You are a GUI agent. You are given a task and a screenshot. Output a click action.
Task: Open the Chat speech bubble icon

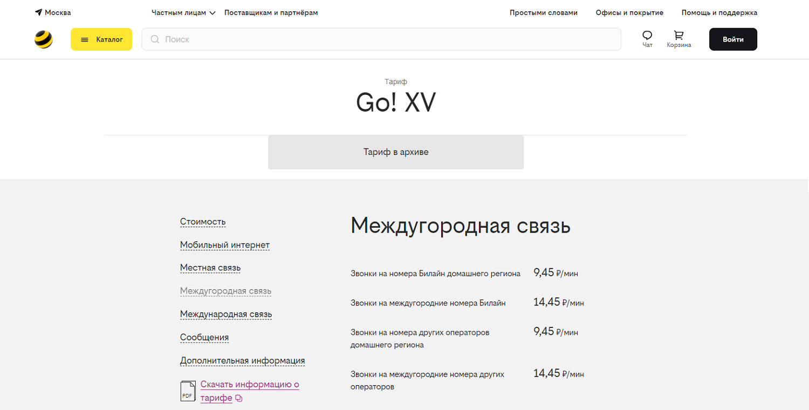(647, 36)
